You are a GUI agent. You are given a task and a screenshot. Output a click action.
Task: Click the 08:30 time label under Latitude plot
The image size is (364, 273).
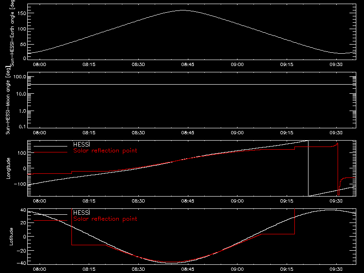pos(138,269)
